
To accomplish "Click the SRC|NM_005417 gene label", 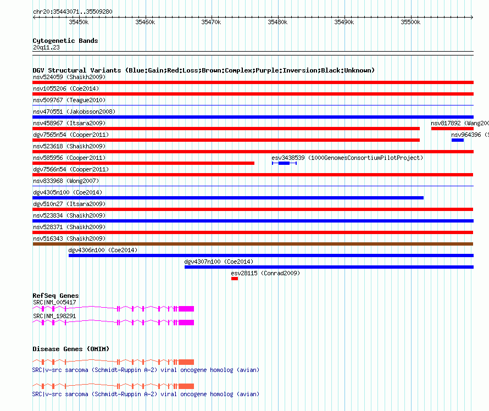I will pyautogui.click(x=54, y=302).
